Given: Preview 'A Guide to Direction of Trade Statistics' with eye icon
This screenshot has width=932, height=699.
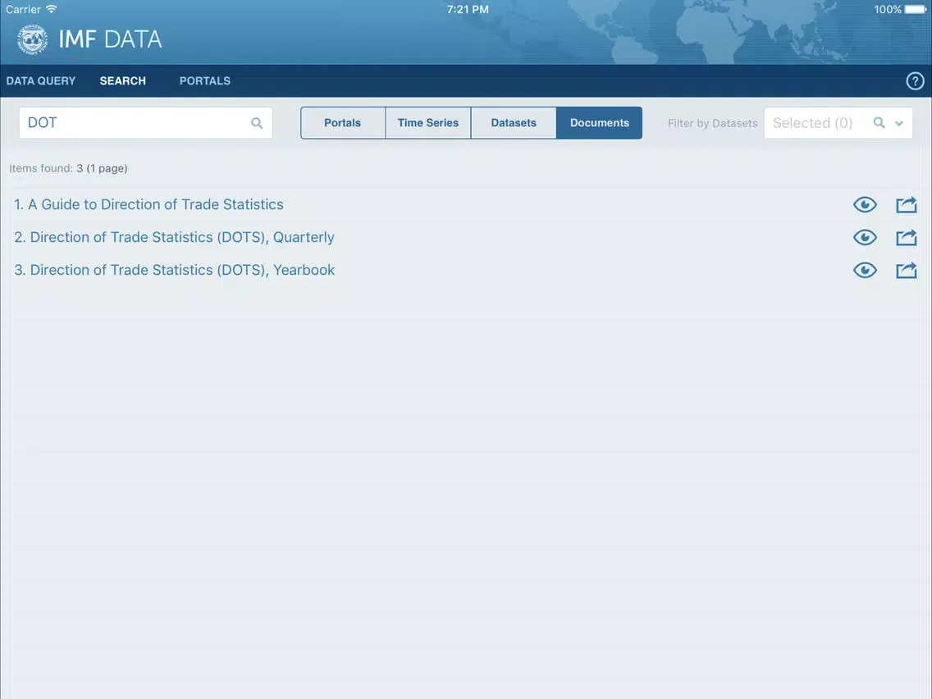Looking at the screenshot, I should [865, 204].
